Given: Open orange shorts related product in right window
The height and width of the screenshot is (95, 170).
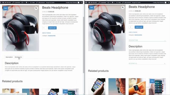Looking at the screenshot, I should (117, 87).
